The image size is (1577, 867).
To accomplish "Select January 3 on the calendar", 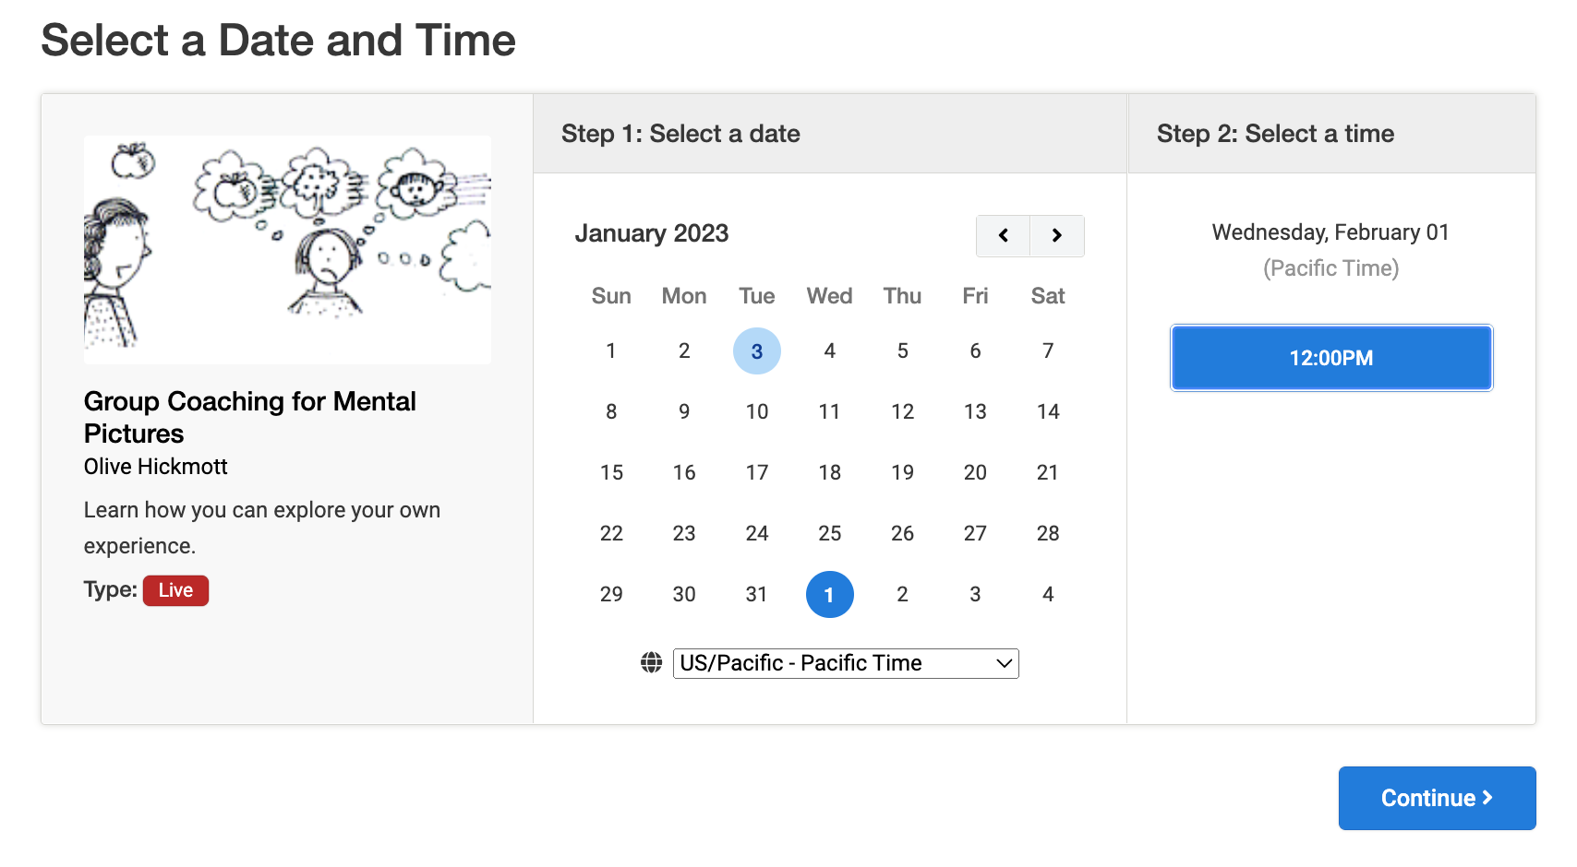I will coord(757,350).
